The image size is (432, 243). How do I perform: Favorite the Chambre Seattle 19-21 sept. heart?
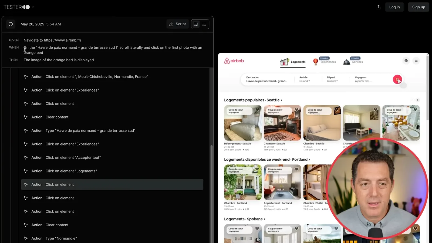[x=296, y=110]
